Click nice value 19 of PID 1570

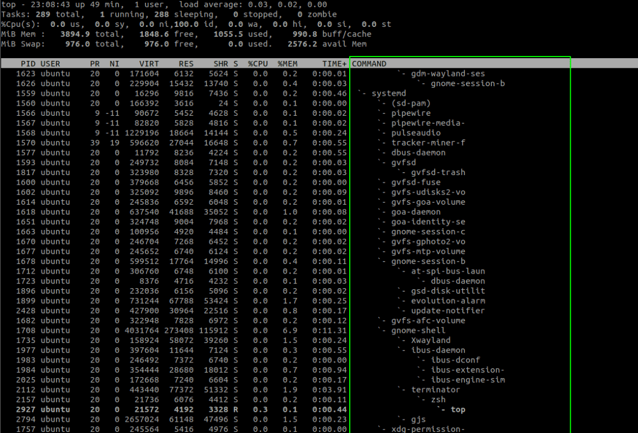114,143
